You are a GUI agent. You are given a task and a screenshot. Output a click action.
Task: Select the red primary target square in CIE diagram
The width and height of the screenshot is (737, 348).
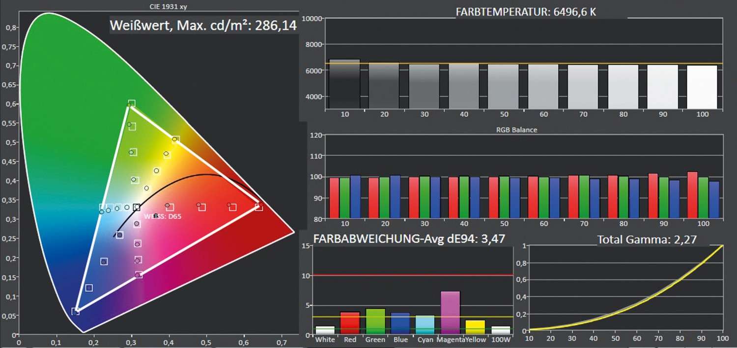[259, 207]
